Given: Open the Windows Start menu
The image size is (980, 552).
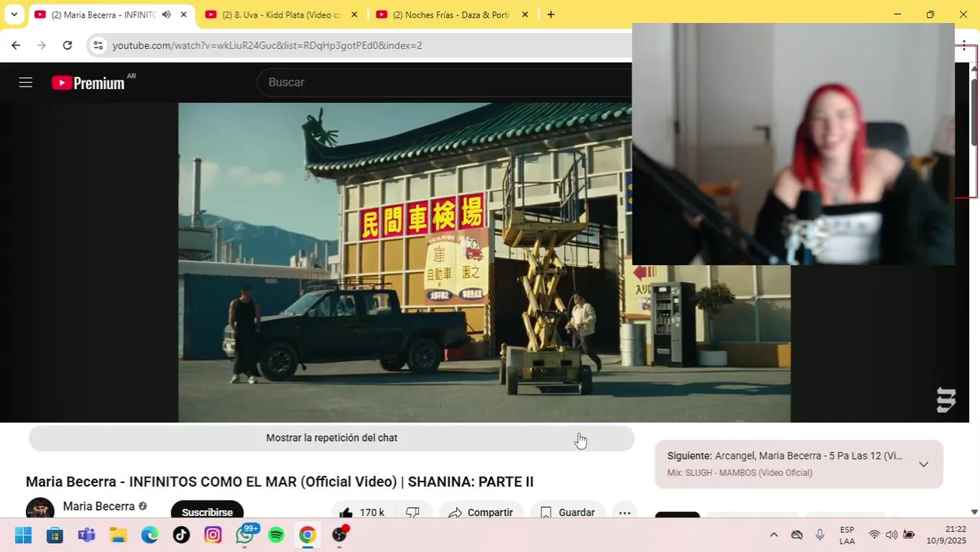Looking at the screenshot, I should click(x=23, y=535).
